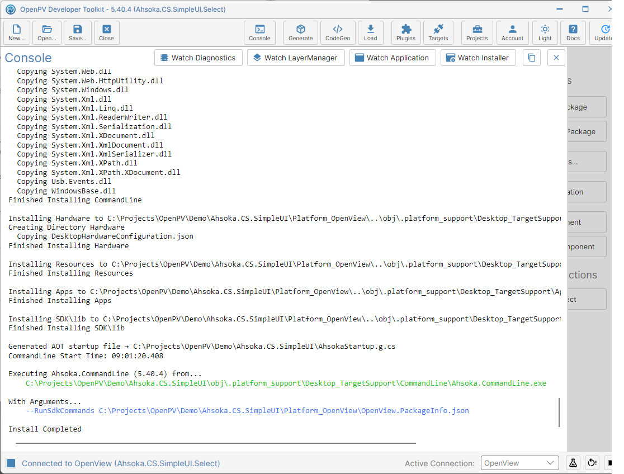
Task: Toggle the Light theme button
Action: (545, 32)
